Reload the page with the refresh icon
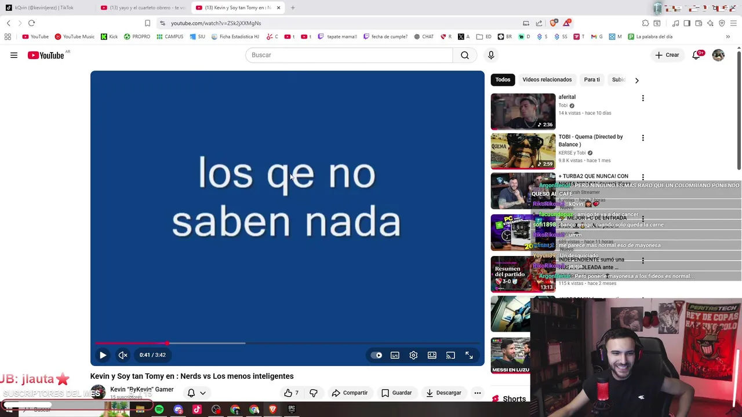The height and width of the screenshot is (417, 742). [x=31, y=23]
